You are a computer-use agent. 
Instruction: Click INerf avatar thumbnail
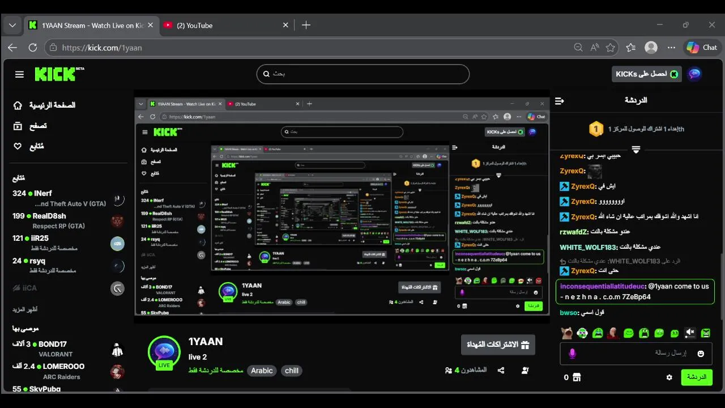[x=117, y=199]
